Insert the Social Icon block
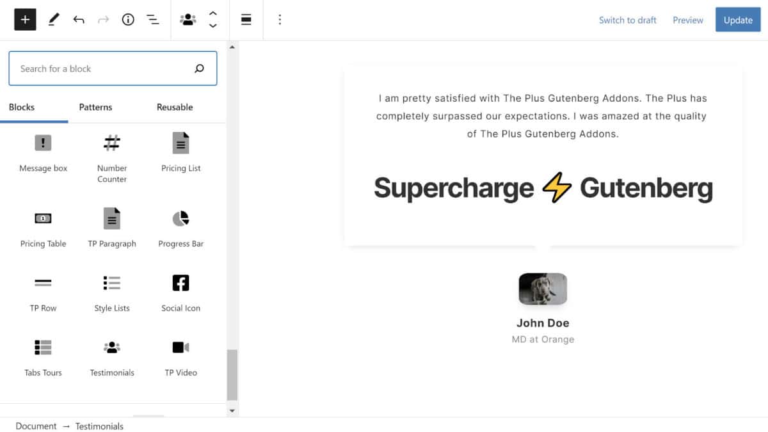Viewport: 768px width, 432px height. pos(181,291)
